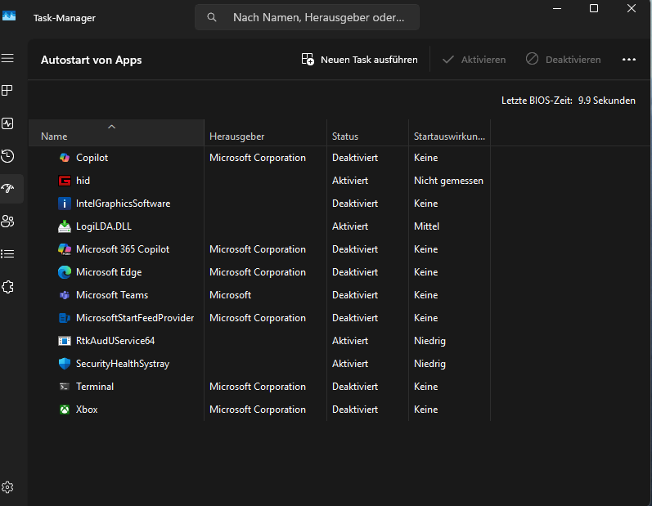Click the Microsoft Edge icon
This screenshot has width=652, height=506.
click(x=65, y=272)
